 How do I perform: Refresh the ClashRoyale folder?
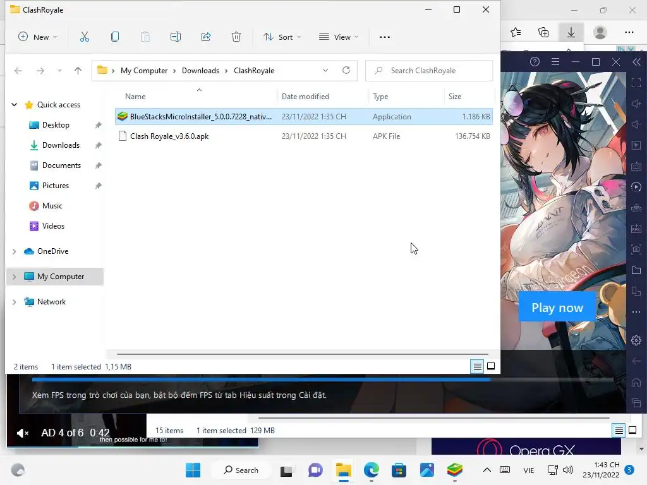pyautogui.click(x=346, y=71)
